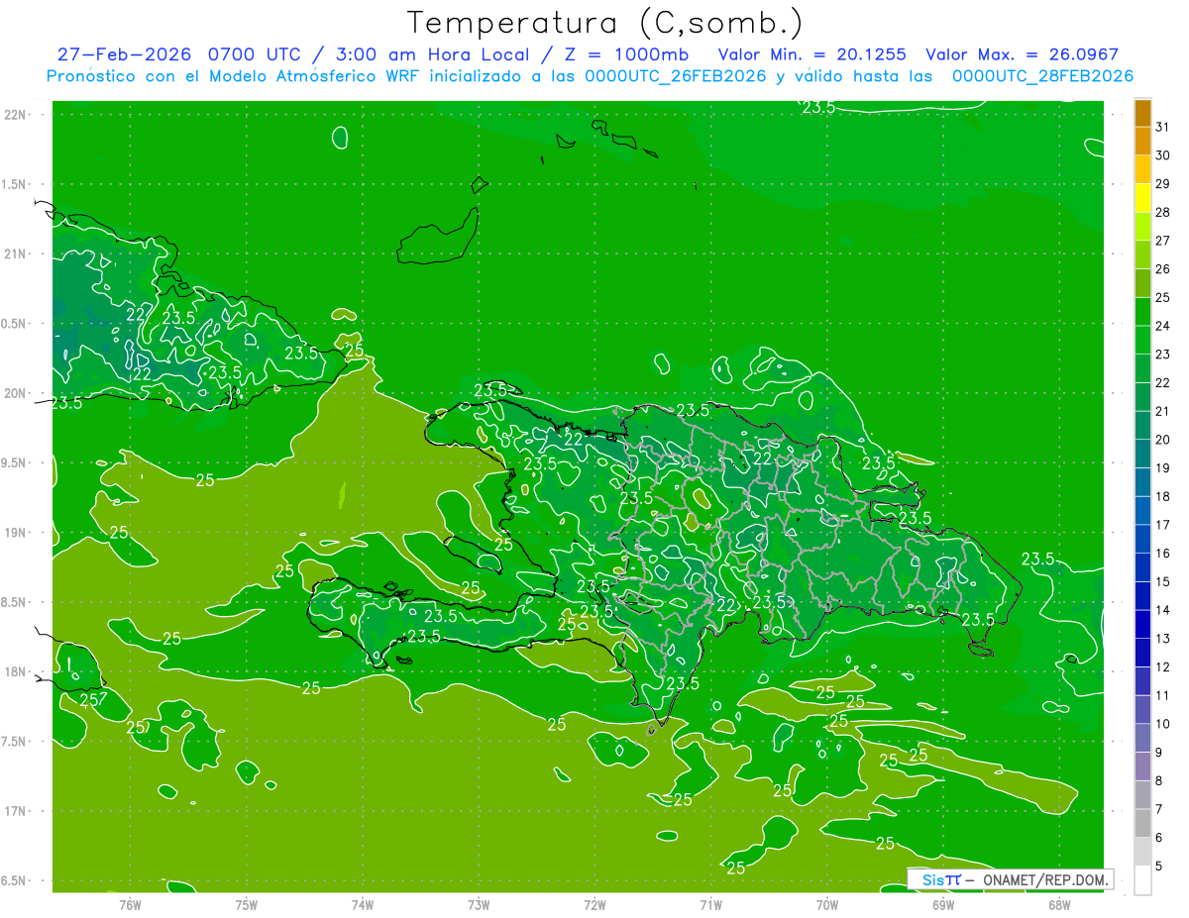Screen dimensions: 1189x918
Task: Click the green swatch between 23 and 24
Action: [x=1142, y=340]
